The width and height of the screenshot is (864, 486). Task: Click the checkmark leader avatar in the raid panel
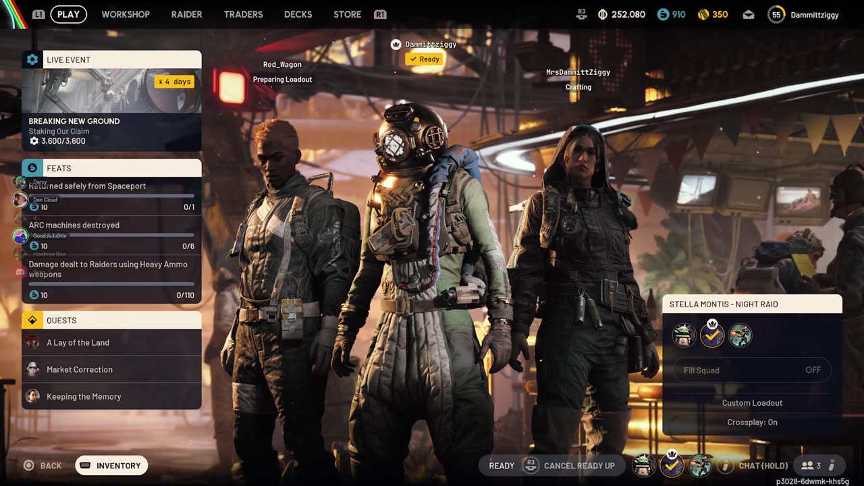712,335
